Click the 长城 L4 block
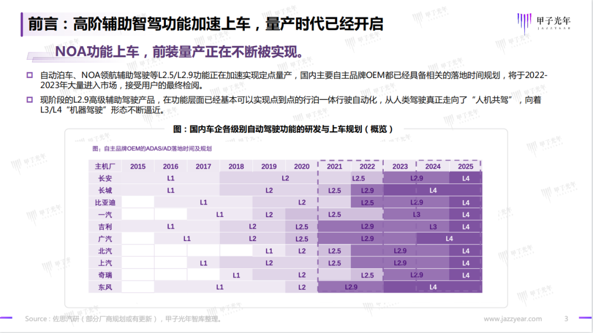593x333 pixels. coord(433,190)
